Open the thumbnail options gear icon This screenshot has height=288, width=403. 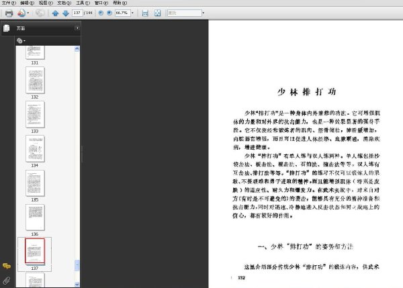19,40
